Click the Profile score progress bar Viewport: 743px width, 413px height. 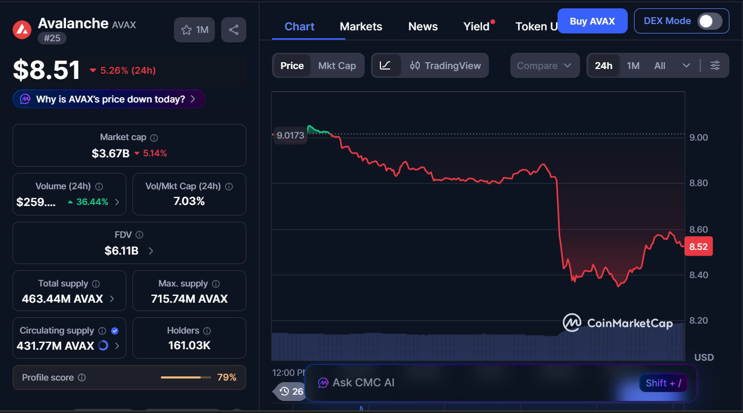click(x=186, y=377)
